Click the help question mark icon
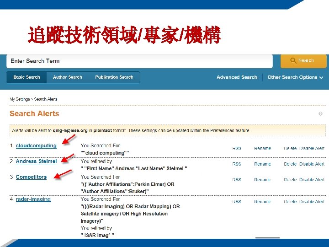The width and height of the screenshot is (329, 247). pyautogui.click(x=320, y=113)
